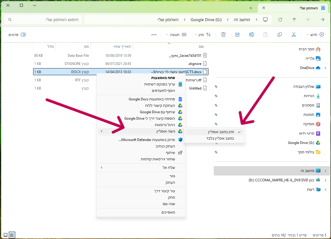
Task: Expand the רשת network node chevron
Action: coord(325,190)
